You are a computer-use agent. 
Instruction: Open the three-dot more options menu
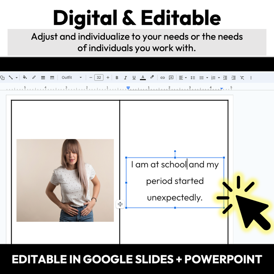tap(251, 78)
